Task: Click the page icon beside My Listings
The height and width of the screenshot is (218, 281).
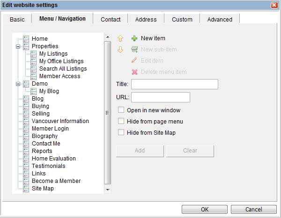Action: (34, 54)
